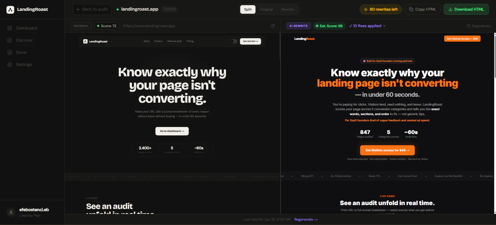This screenshot has width=496, height=225.
Task: Click Regenerate link in the bottom status bar
Action: [306, 220]
